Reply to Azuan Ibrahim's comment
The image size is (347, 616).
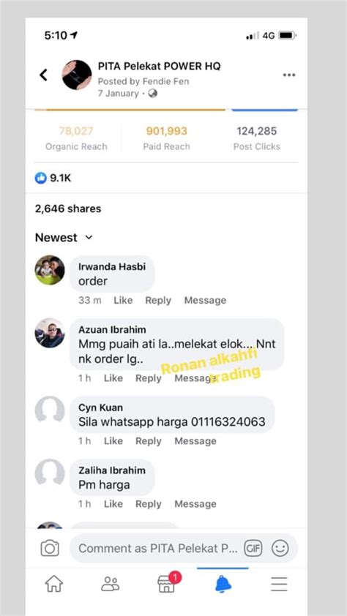tap(148, 378)
